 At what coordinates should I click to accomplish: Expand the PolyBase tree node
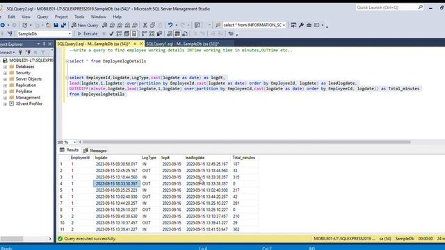click(5, 92)
